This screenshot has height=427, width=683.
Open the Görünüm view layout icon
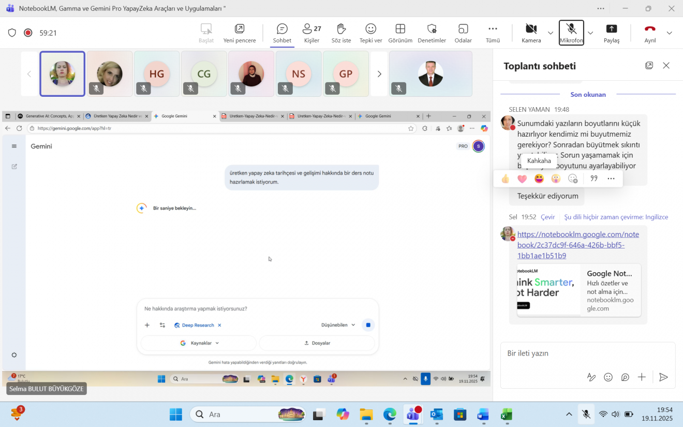[400, 29]
